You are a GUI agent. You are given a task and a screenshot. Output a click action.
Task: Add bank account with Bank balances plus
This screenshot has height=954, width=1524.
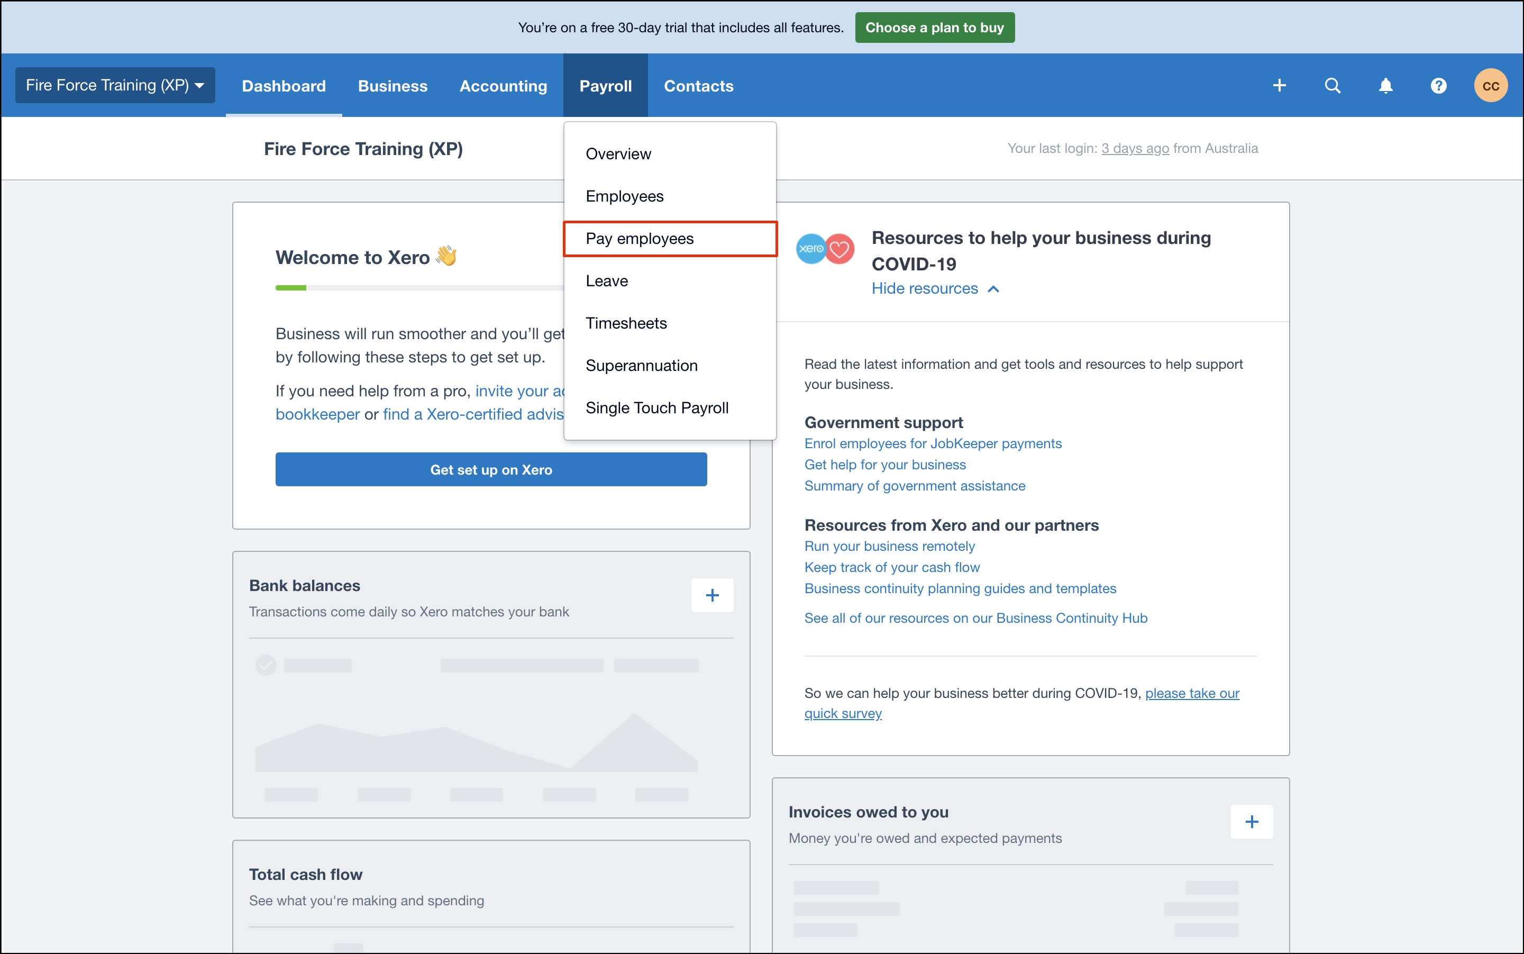point(711,595)
